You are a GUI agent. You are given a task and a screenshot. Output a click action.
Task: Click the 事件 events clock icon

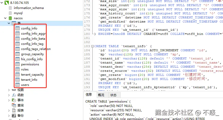14,100
